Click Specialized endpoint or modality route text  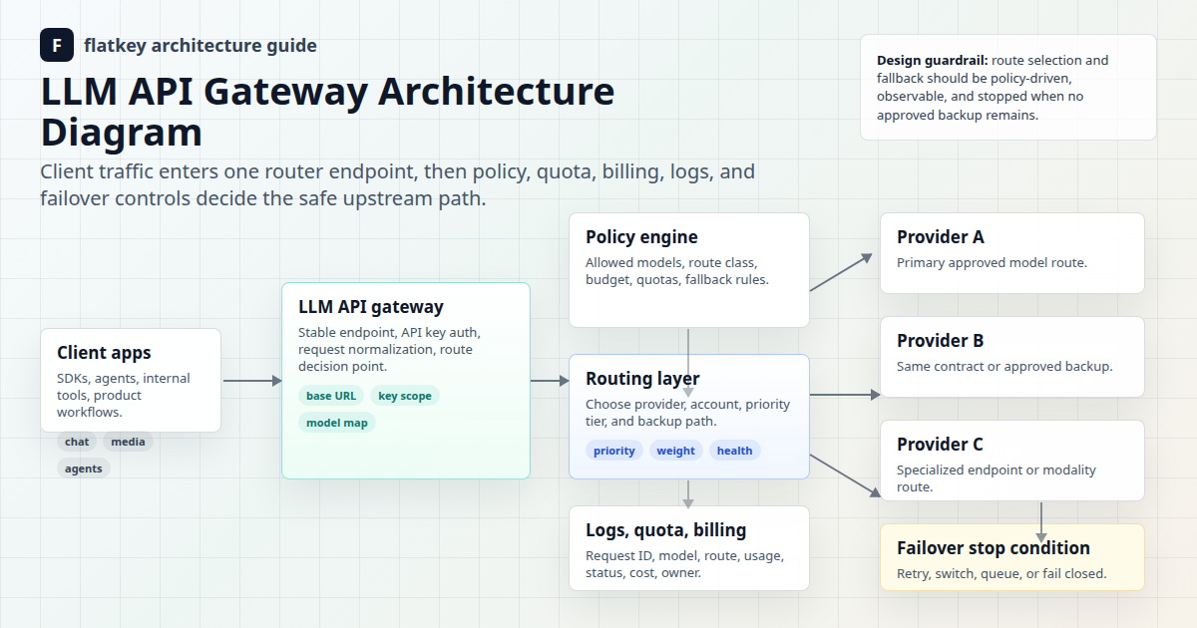(x=997, y=478)
